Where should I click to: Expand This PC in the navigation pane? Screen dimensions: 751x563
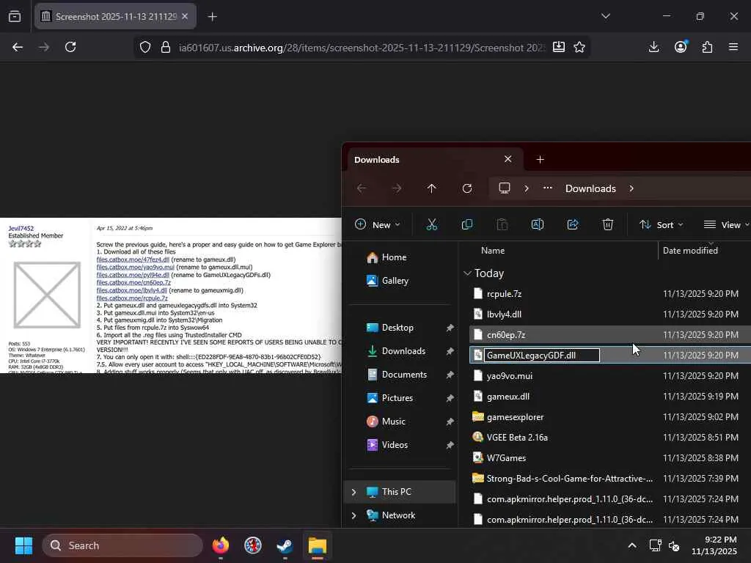pos(353,492)
